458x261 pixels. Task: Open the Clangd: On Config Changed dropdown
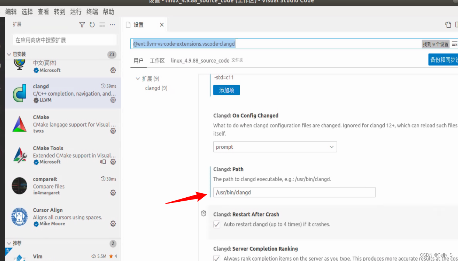(x=275, y=147)
